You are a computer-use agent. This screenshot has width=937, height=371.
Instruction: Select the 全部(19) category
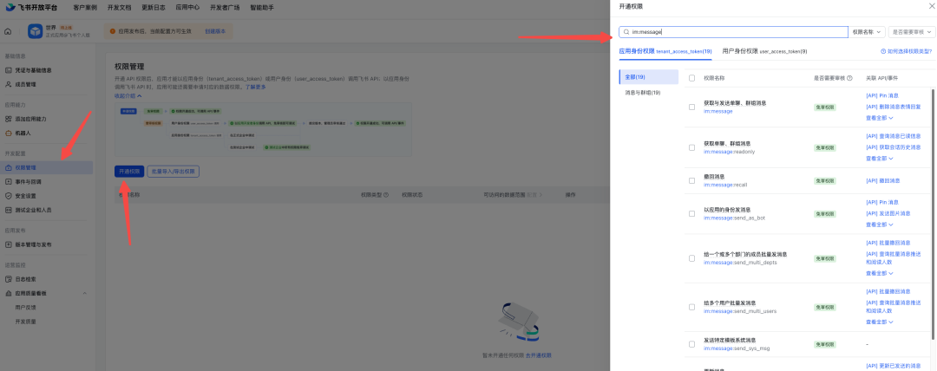(x=648, y=77)
